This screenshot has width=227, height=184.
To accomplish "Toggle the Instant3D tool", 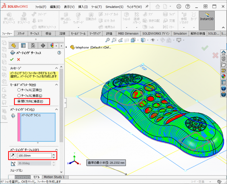I will [206, 17].
